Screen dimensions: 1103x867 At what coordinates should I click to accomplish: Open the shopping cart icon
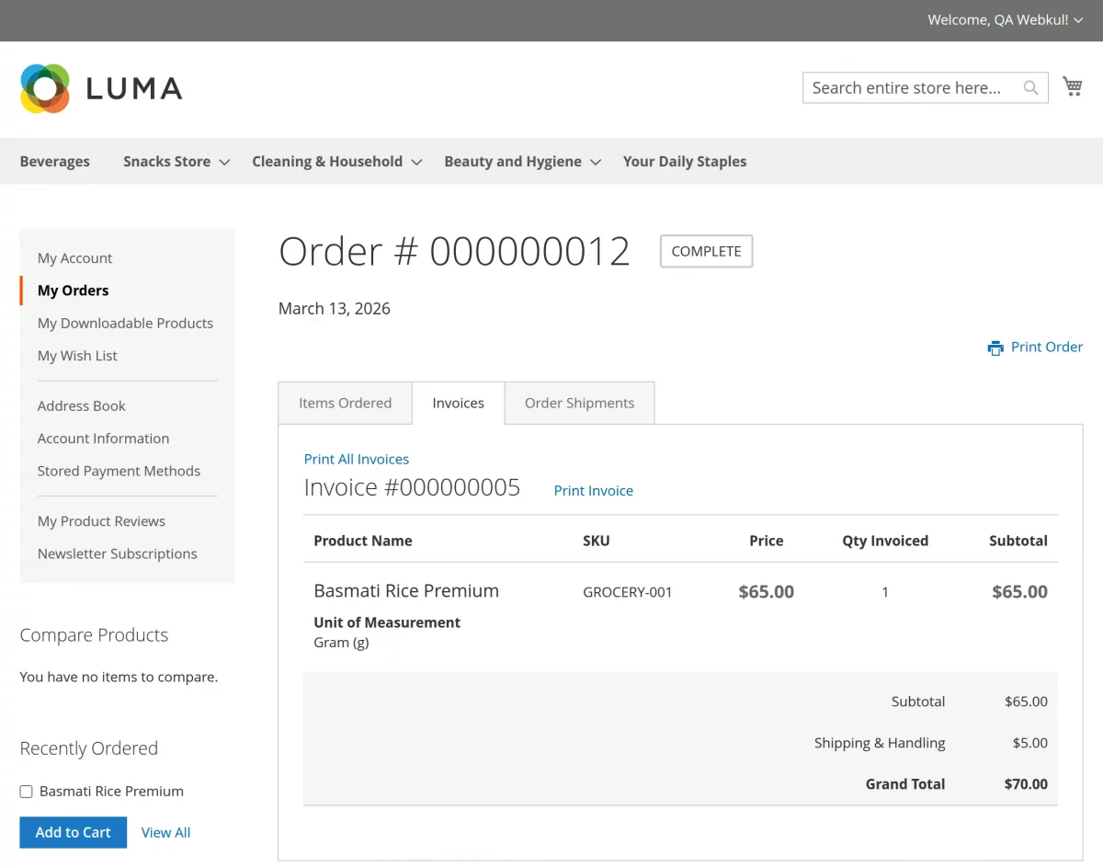[x=1072, y=86]
